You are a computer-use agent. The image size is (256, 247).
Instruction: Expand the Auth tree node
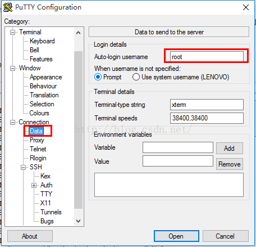point(34,185)
